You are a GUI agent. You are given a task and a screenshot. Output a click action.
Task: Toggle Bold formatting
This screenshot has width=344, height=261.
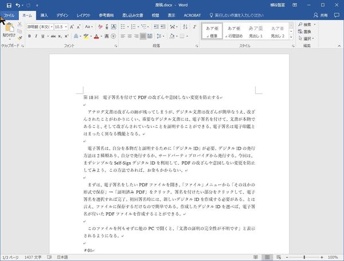29,36
